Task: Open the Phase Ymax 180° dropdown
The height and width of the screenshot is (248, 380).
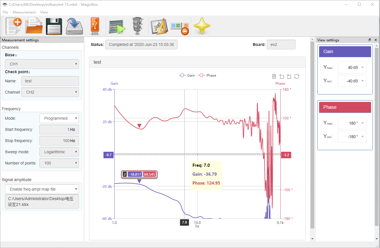Action: click(352, 123)
